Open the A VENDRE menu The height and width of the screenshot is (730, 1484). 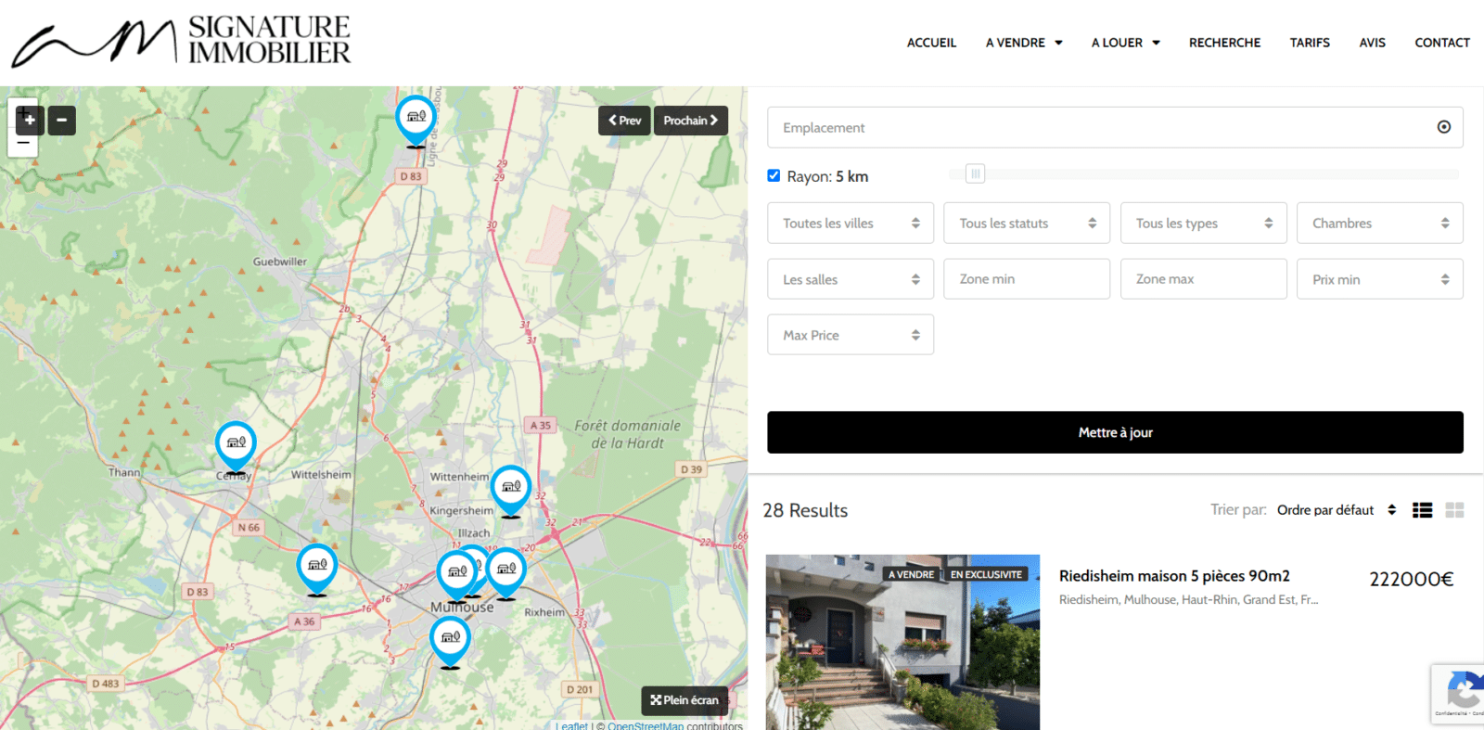pyautogui.click(x=1023, y=43)
